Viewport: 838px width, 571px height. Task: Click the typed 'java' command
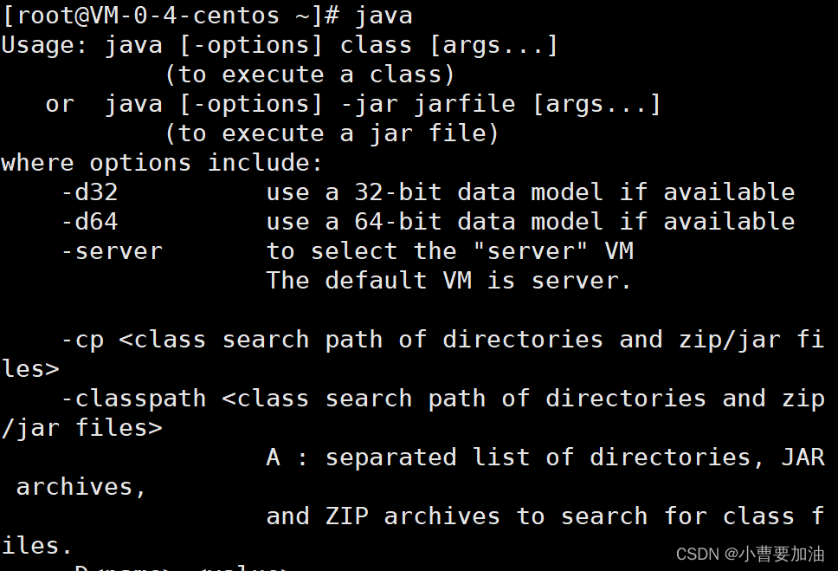pos(384,16)
